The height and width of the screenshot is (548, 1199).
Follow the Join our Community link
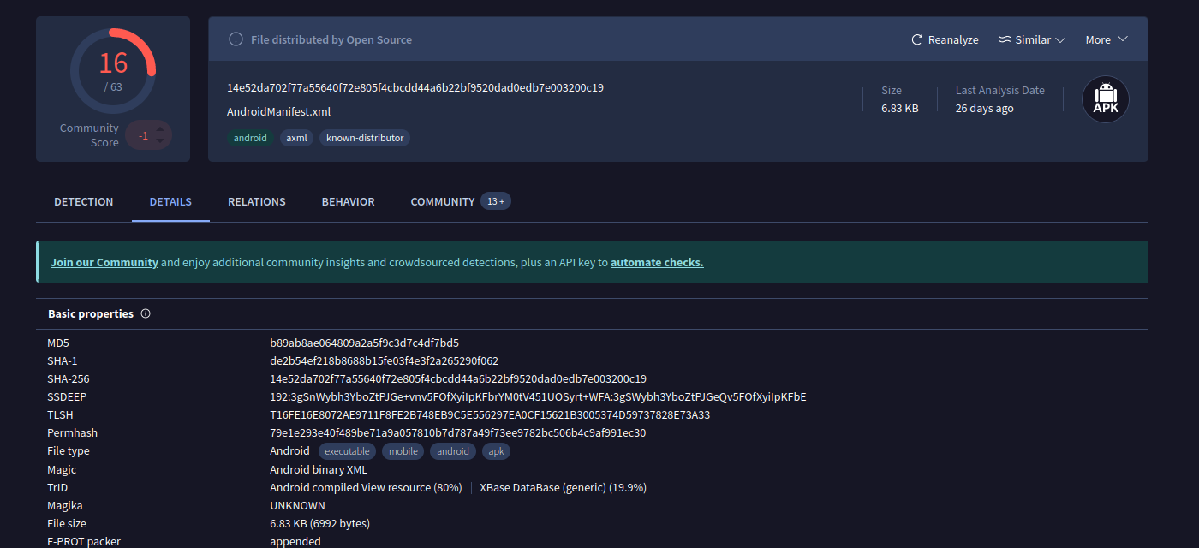104,263
